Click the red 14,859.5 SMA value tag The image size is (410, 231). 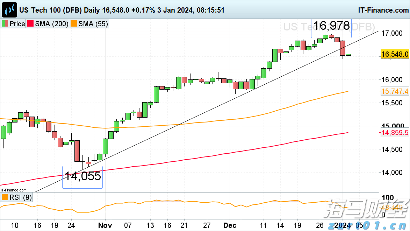click(395, 133)
